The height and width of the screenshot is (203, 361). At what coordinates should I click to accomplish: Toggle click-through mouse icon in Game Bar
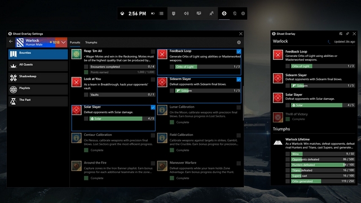pos(235,14)
